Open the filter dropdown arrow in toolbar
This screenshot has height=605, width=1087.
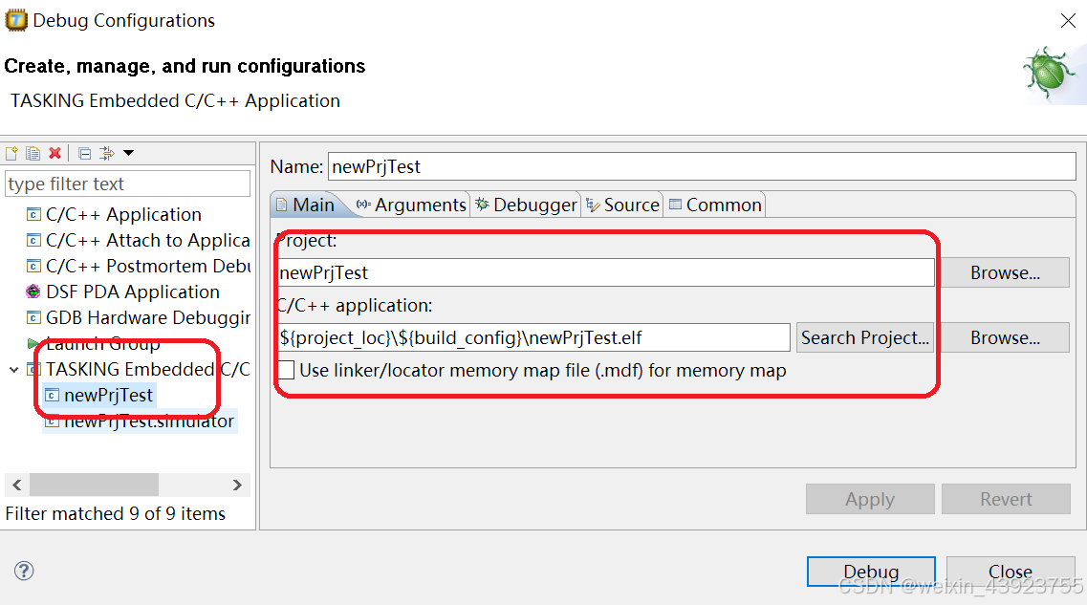coord(128,153)
